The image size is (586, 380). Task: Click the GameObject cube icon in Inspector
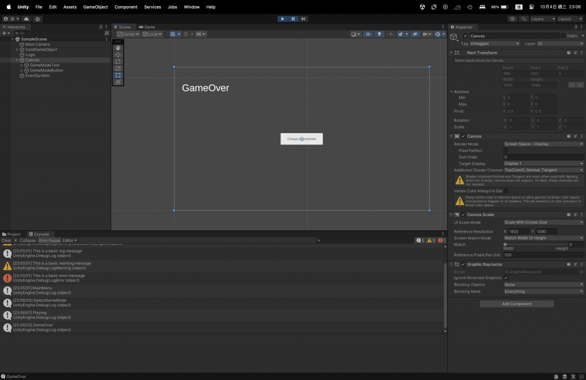click(454, 37)
